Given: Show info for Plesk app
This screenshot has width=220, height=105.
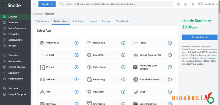Looking at the screenshot, I should click(170, 43).
